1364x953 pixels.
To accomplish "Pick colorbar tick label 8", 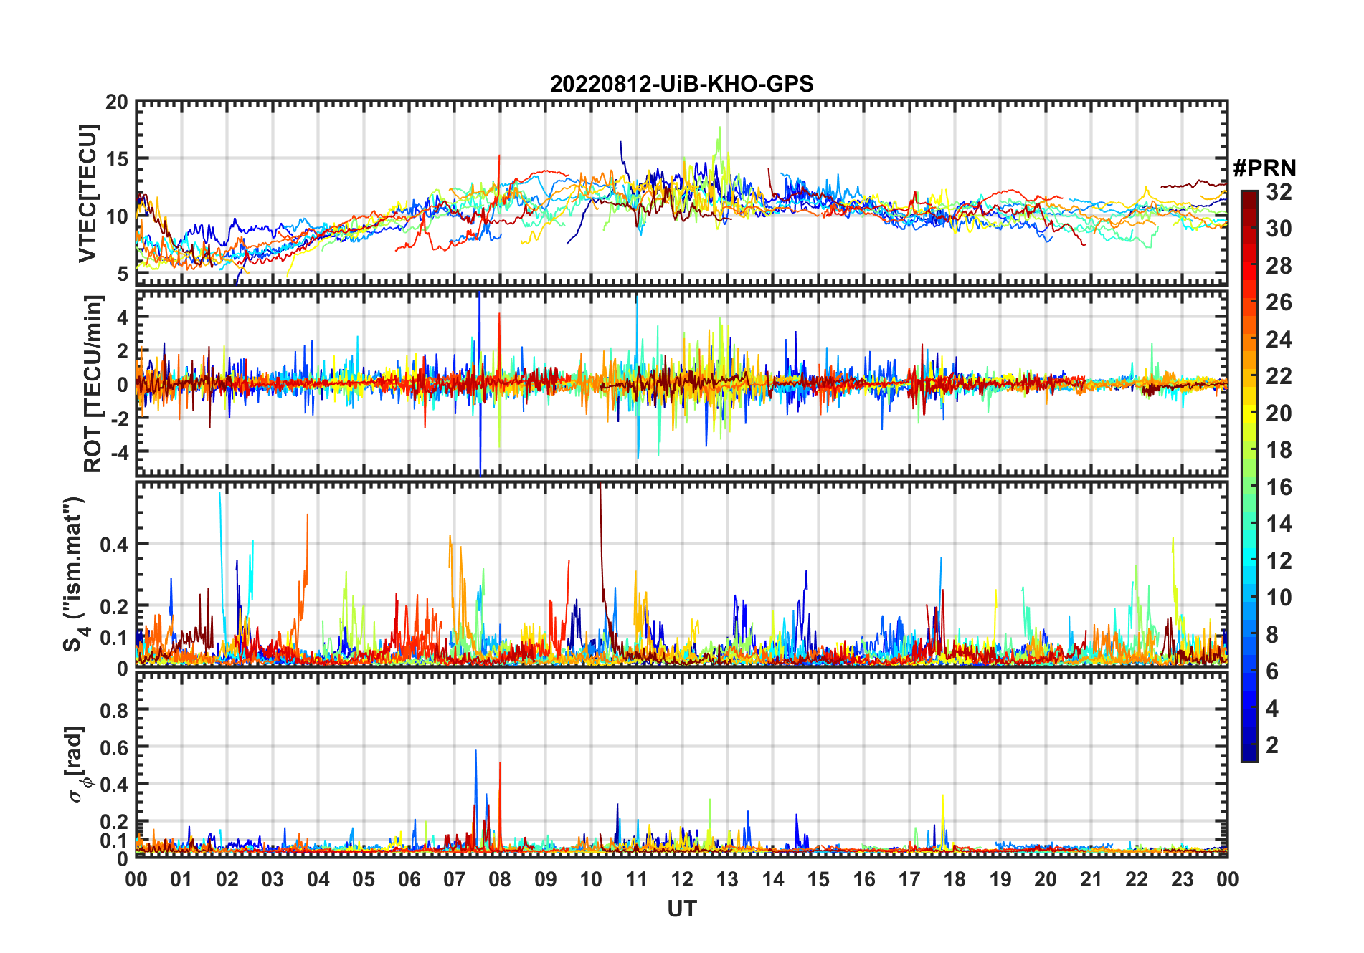I will (1272, 634).
